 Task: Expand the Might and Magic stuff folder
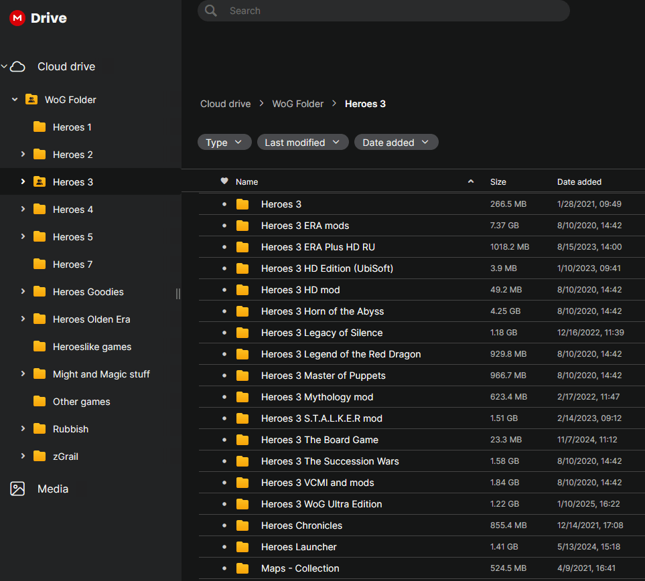23,374
